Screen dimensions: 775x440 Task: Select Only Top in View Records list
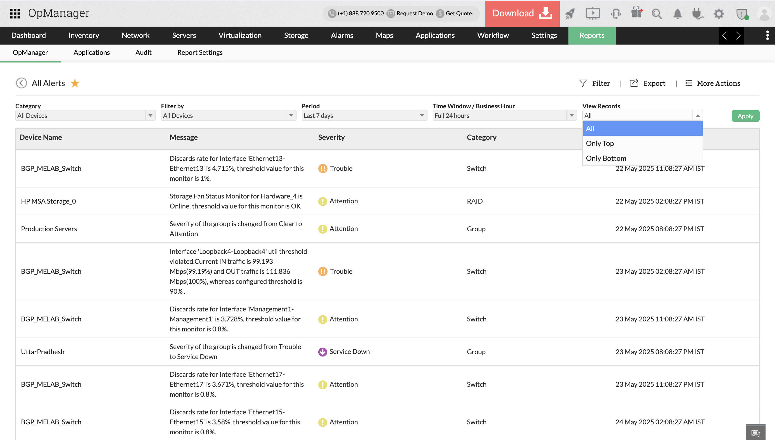coord(600,143)
